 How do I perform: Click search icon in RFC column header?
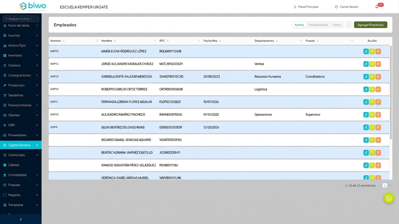click(199, 41)
